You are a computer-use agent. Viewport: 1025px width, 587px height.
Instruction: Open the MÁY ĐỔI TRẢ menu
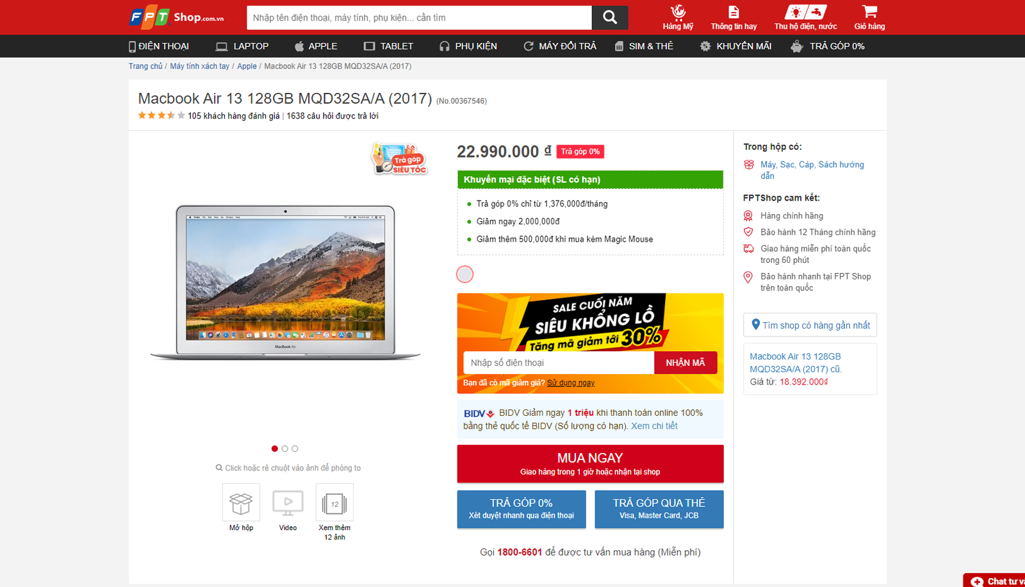coord(560,46)
